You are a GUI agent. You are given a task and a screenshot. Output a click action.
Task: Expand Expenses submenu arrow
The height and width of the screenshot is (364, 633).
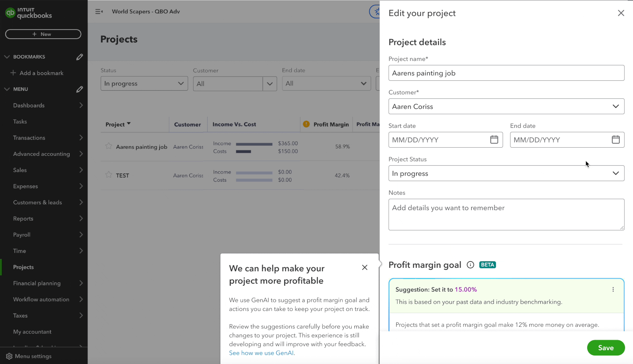point(81,186)
